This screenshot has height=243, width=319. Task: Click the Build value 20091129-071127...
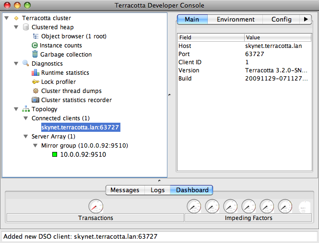pos(276,79)
